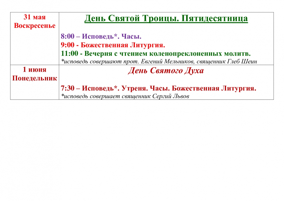Click the underlined heading "День Святой Троицы"
Viewport: 284px width, 201px height.
(131, 18)
